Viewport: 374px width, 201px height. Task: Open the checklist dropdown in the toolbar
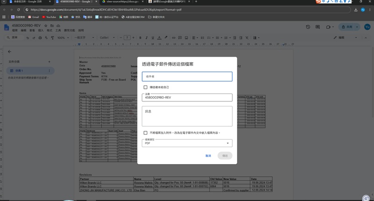[x=210, y=38]
